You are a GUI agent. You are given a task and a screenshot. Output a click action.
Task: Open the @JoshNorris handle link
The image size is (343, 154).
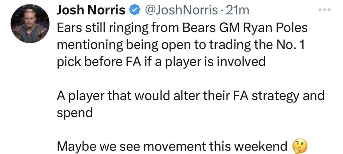coord(181,11)
